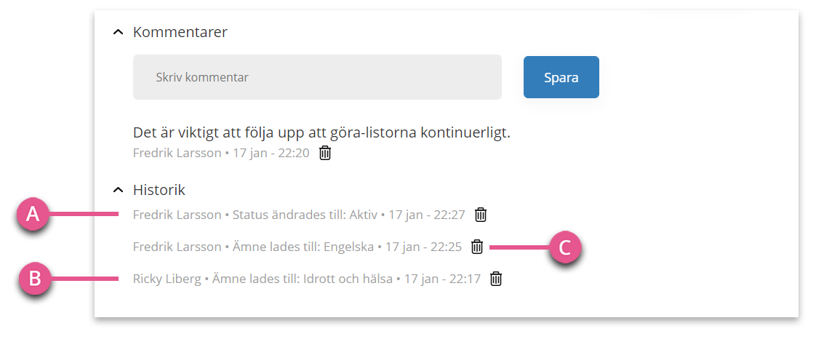Click the pink A marker badge
This screenshot has height=342, width=816.
[x=33, y=214]
